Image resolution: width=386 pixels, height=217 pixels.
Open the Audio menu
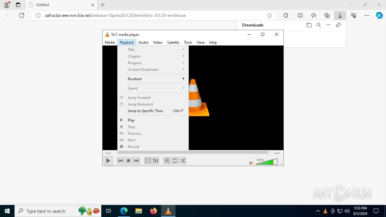coord(144,42)
